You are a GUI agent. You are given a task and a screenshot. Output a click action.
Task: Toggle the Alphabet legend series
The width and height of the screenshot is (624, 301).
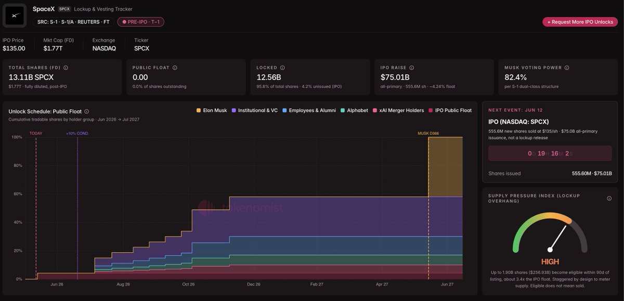(x=354, y=110)
